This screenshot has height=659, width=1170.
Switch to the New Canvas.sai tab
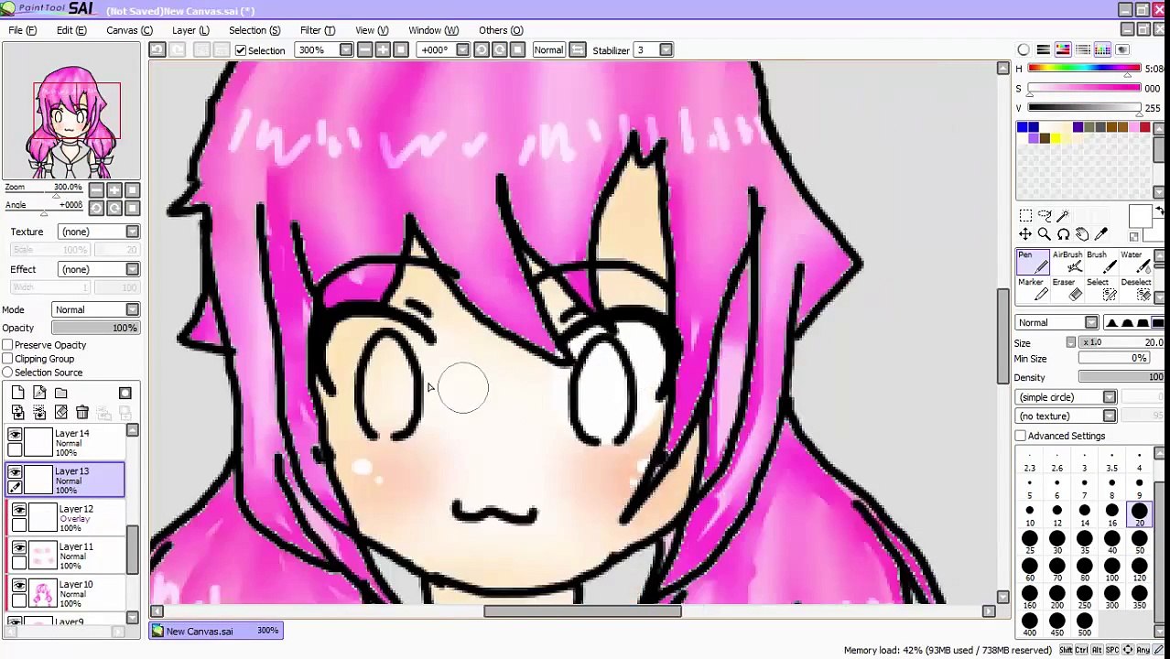point(217,631)
